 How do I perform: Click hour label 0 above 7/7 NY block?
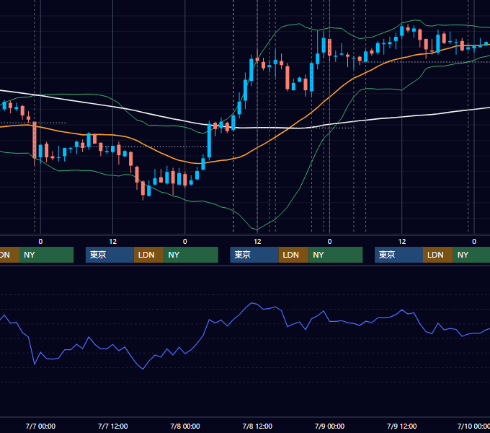coord(40,242)
